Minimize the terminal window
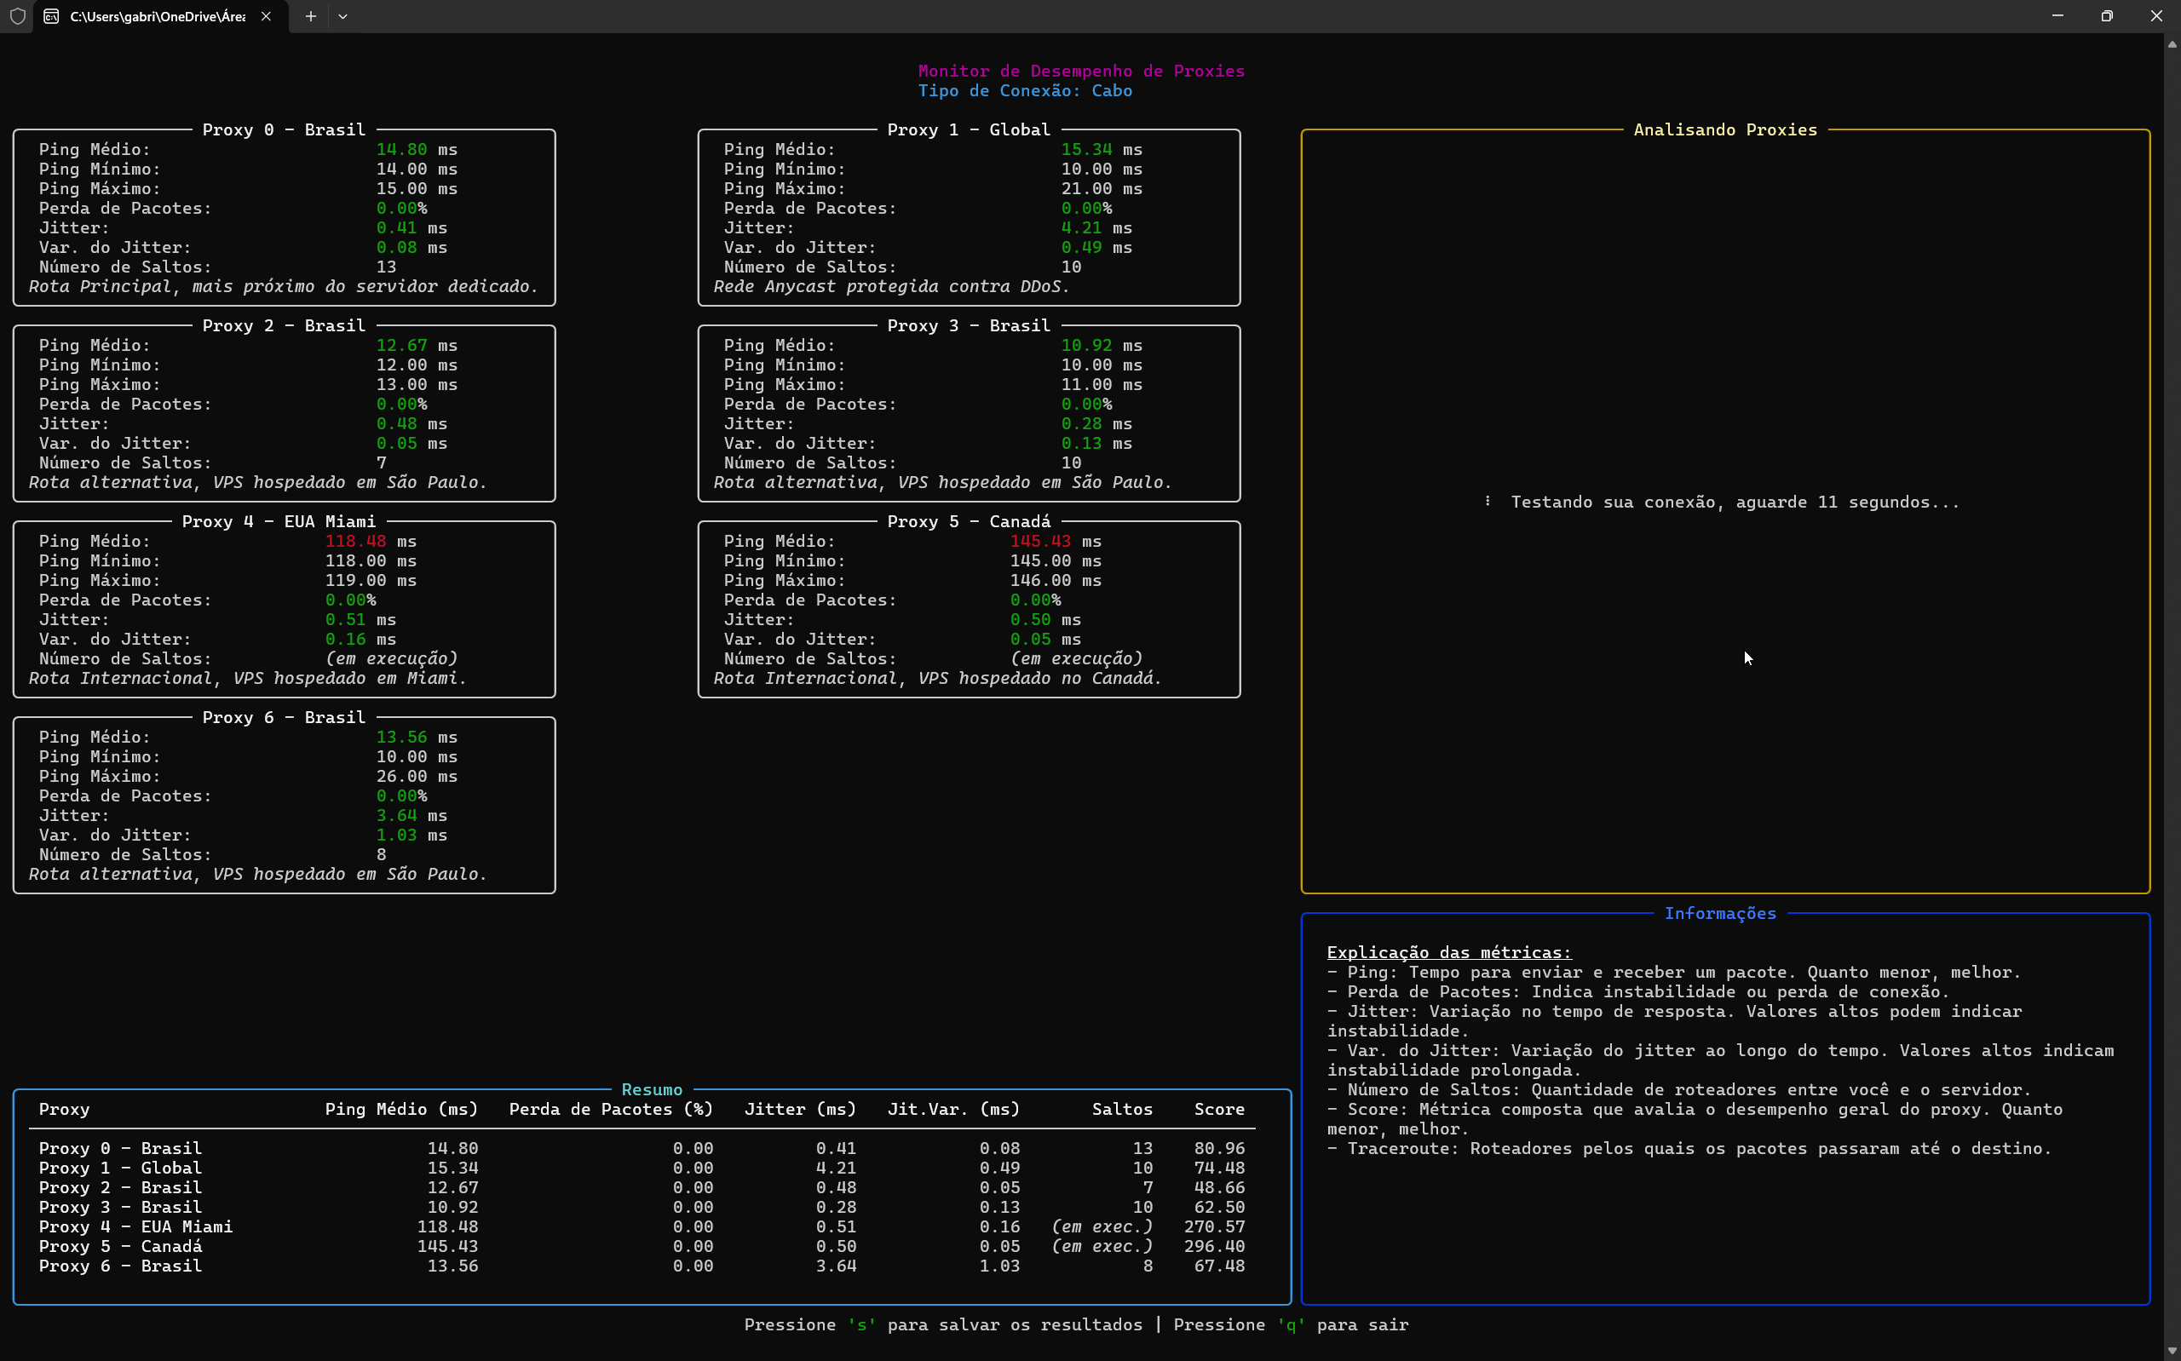 [x=2057, y=16]
